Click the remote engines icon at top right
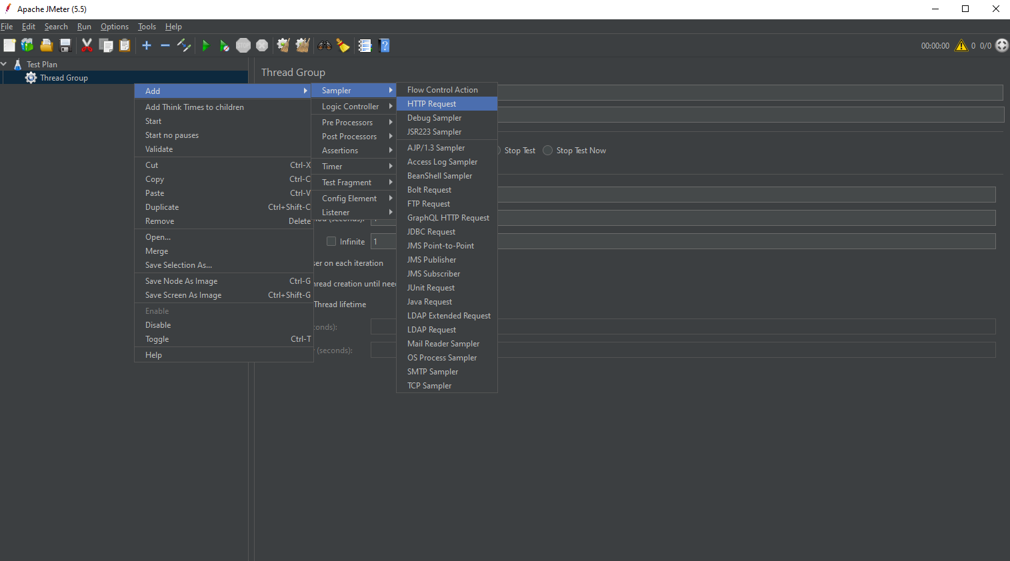 [1002, 45]
